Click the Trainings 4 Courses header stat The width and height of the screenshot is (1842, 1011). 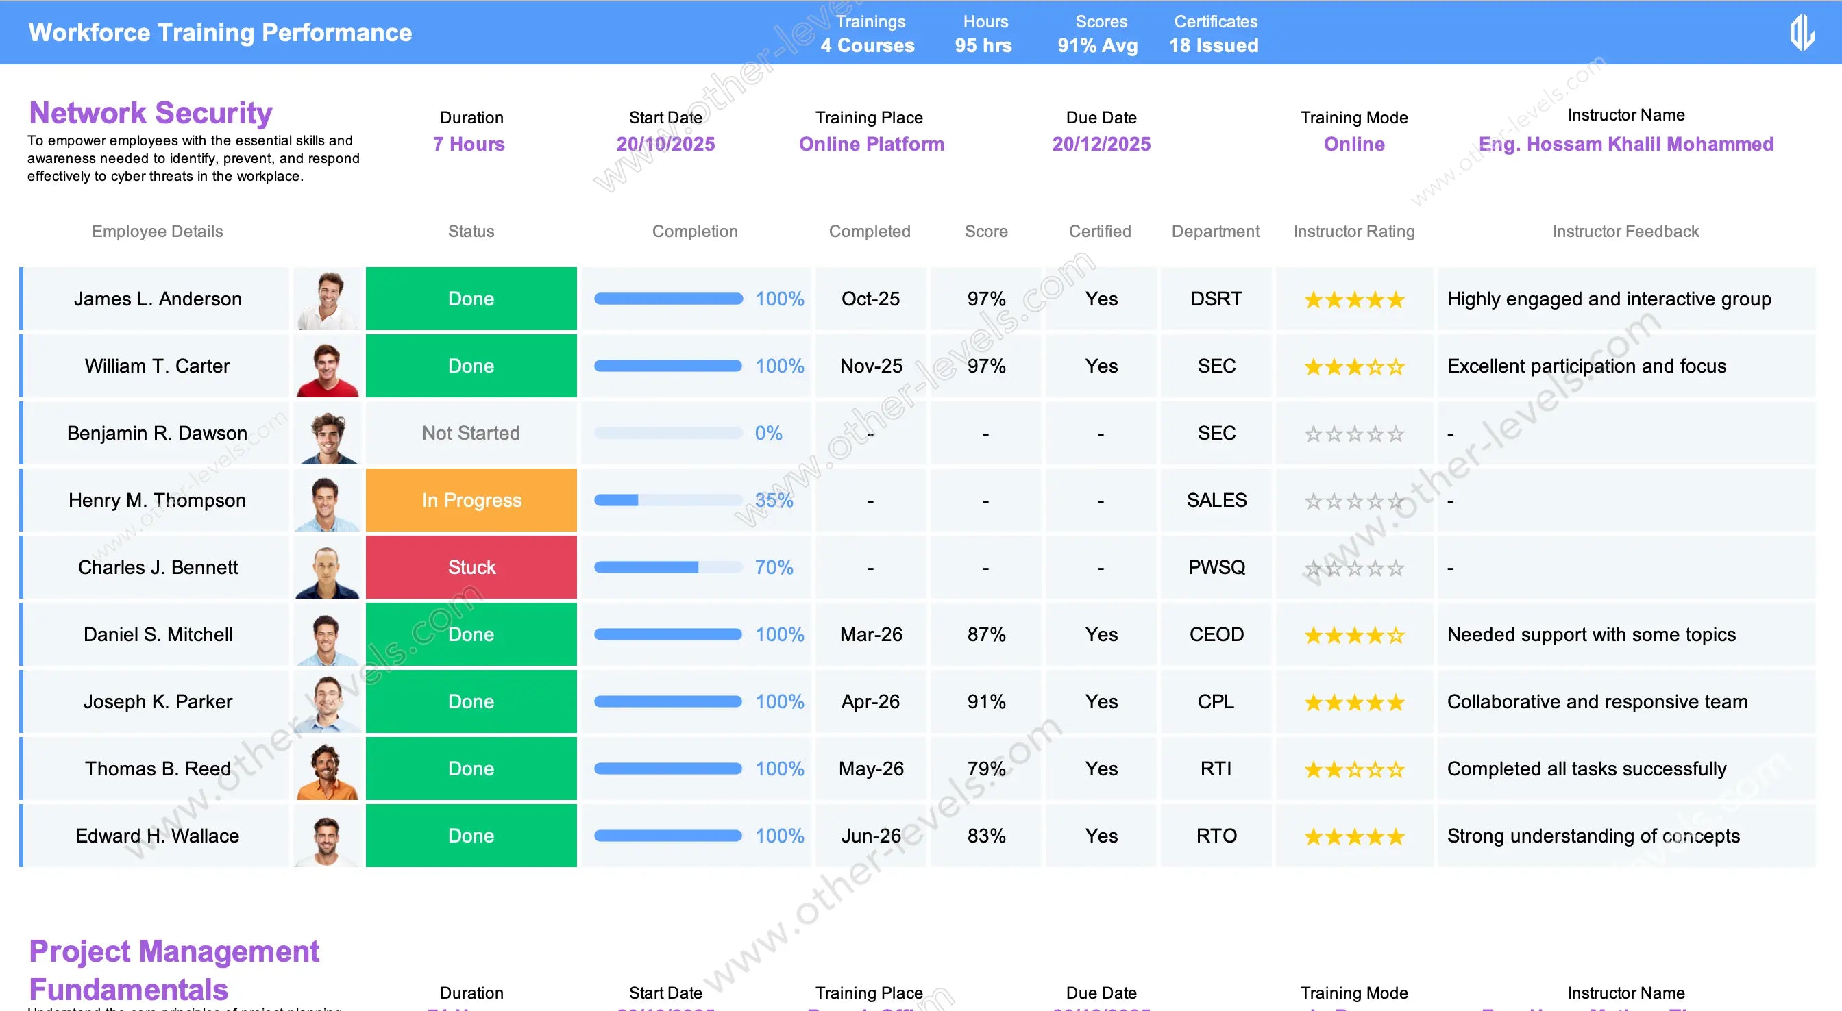click(x=868, y=34)
